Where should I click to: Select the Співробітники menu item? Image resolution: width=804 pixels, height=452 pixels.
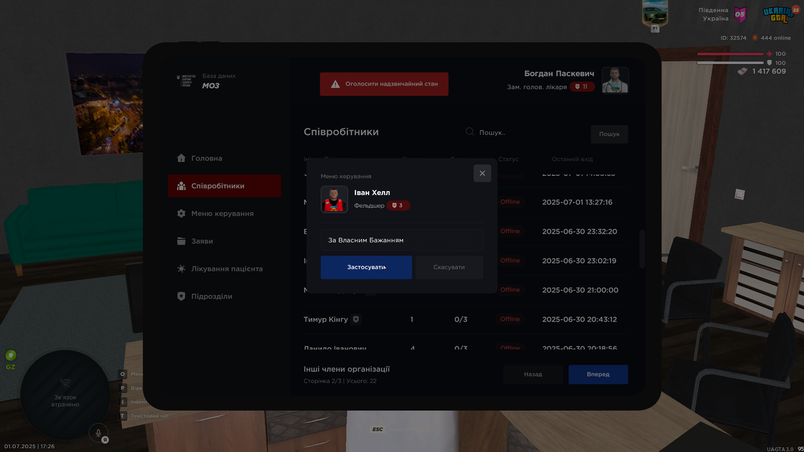click(224, 186)
